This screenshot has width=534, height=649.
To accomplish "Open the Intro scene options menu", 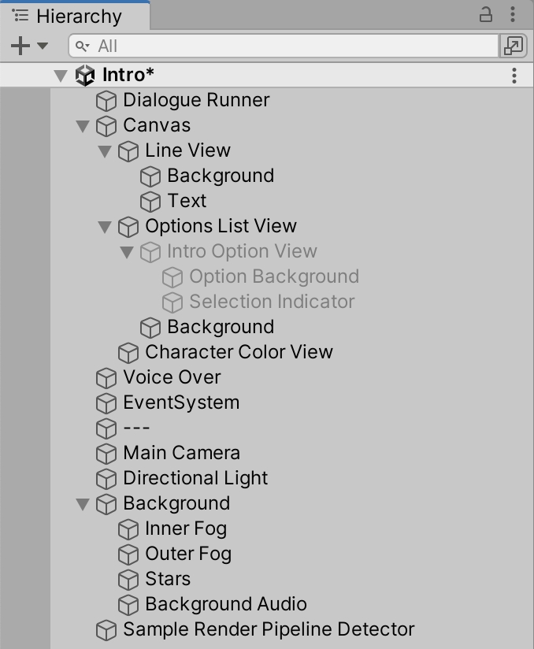I will 514,76.
